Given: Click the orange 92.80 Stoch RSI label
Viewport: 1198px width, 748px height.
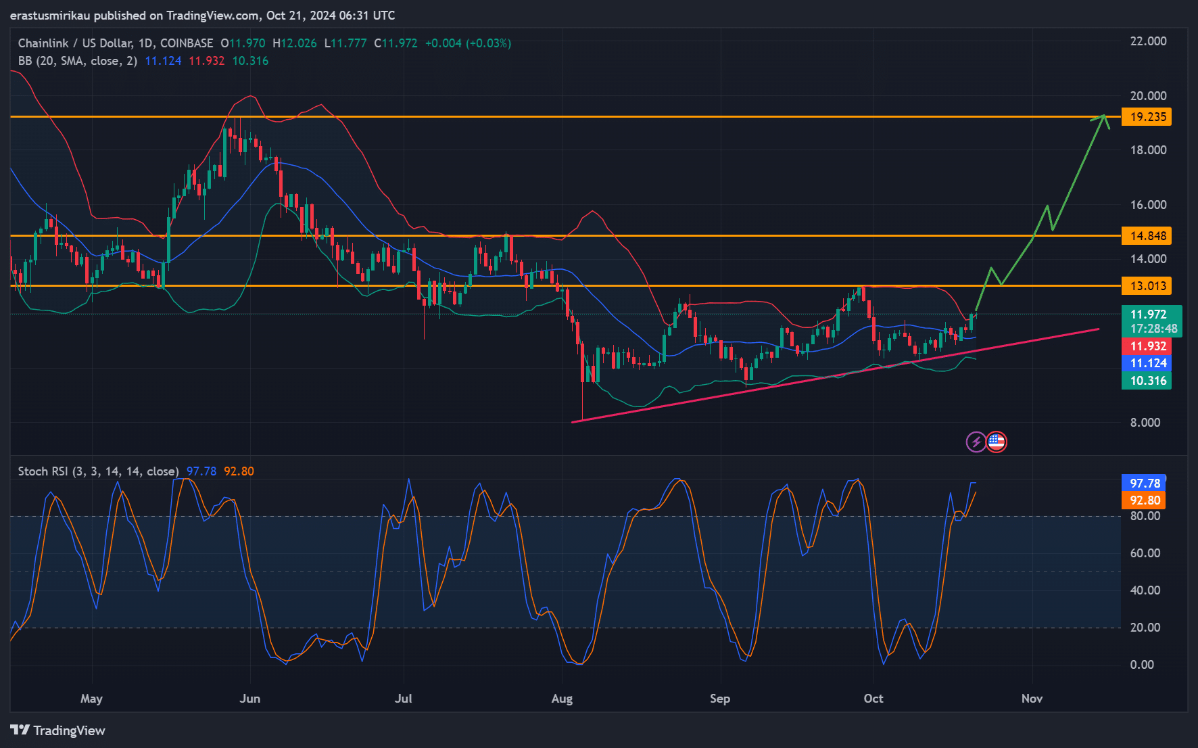Looking at the screenshot, I should pos(1144,500).
